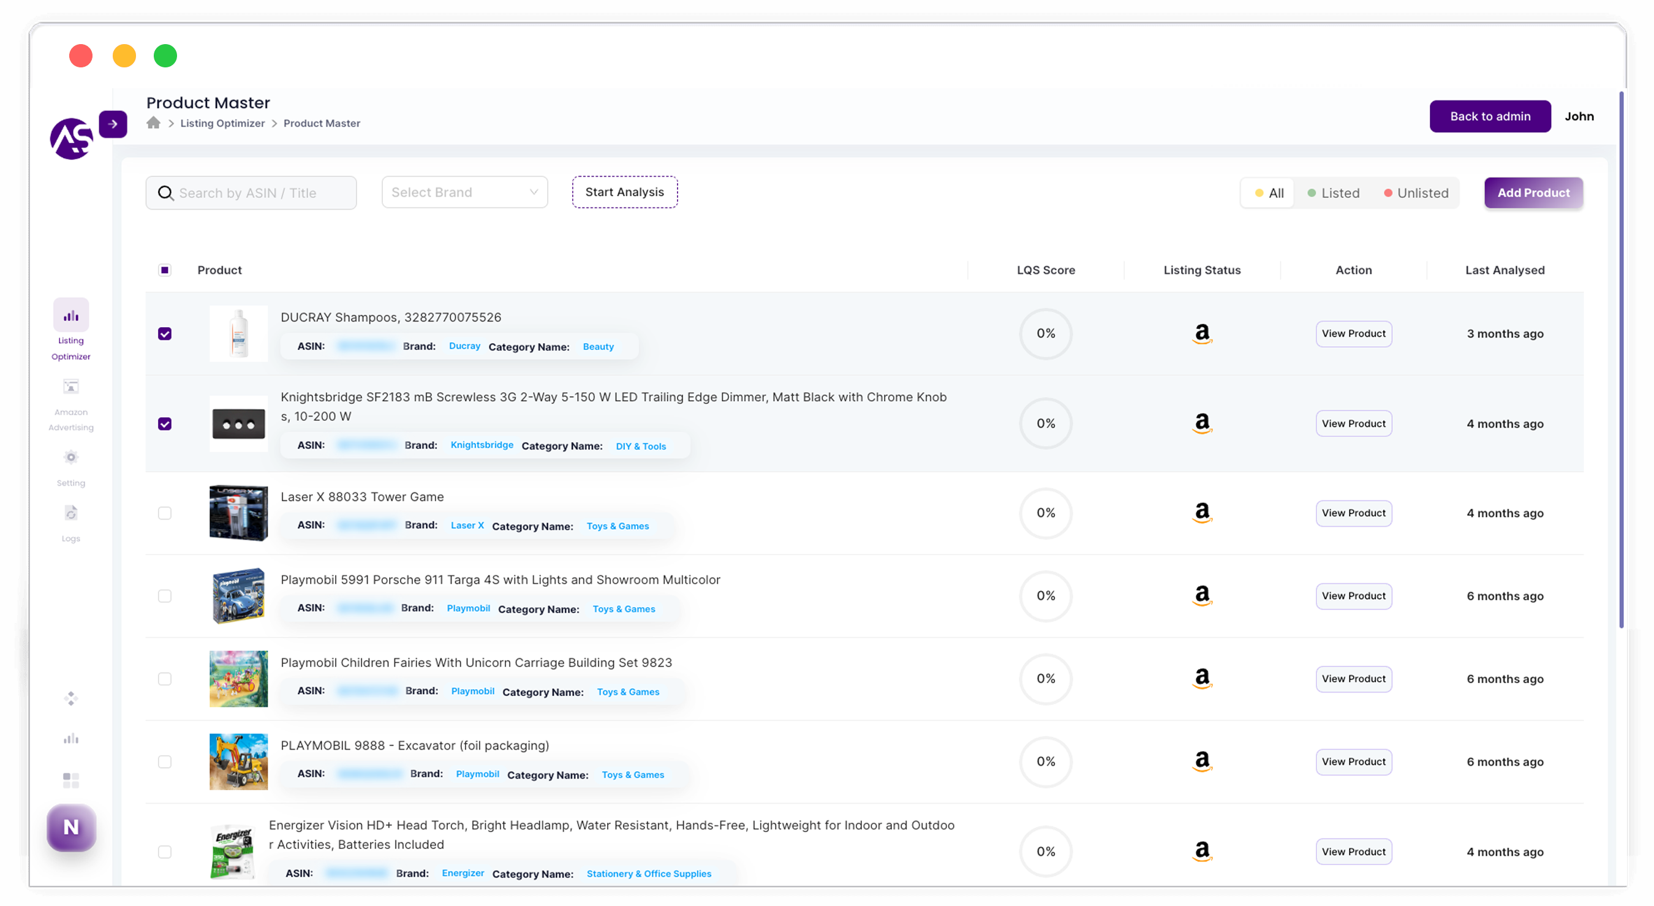This screenshot has width=1654, height=906.
Task: View Product for Knightsbridge dimmer
Action: pos(1353,424)
